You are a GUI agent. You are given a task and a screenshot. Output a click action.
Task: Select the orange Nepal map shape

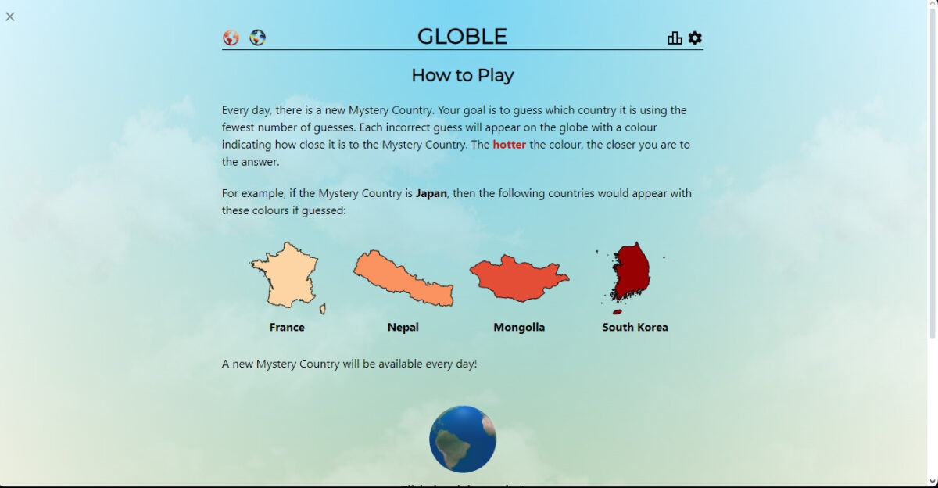click(403, 278)
